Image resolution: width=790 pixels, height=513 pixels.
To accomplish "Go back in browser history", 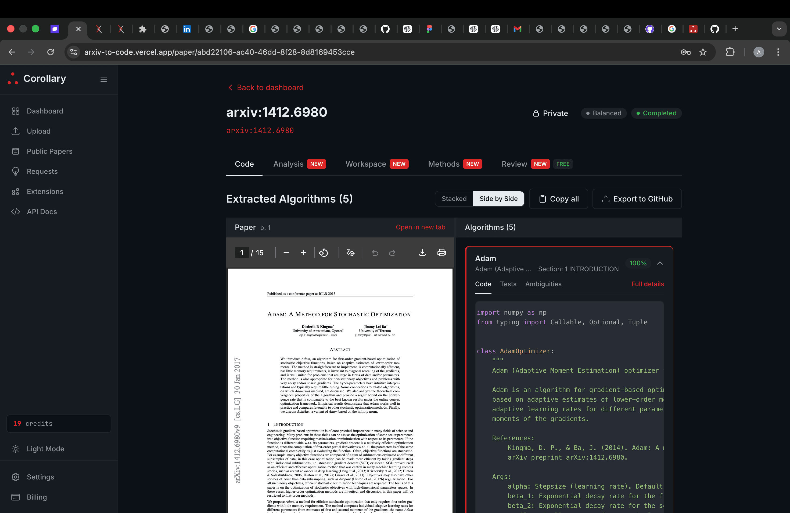I will coord(12,52).
